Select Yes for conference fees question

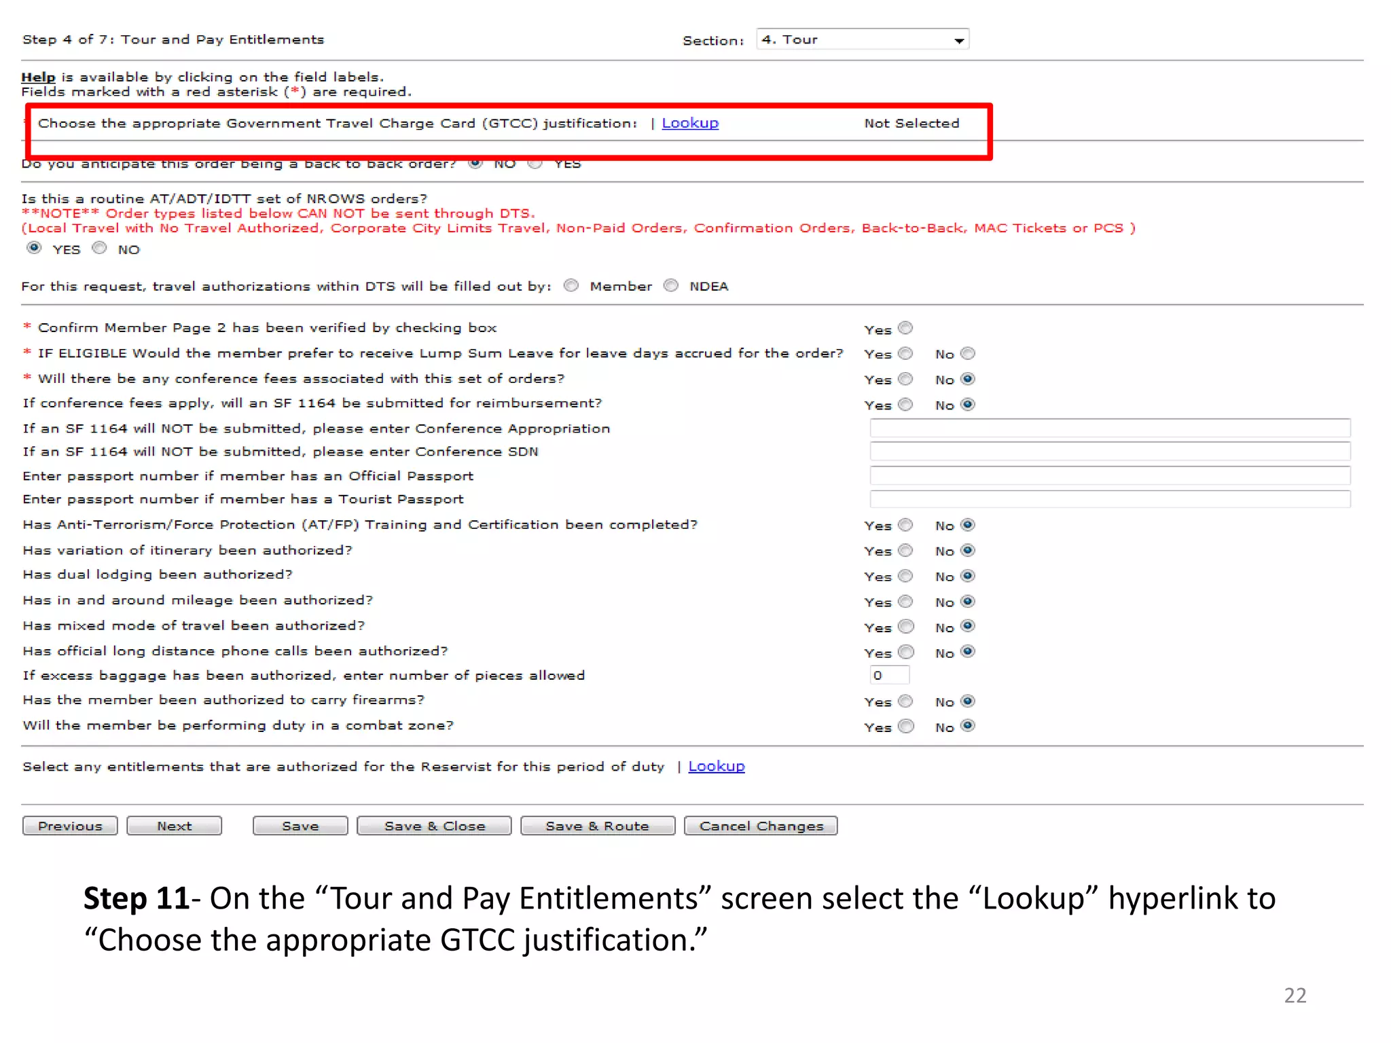click(905, 379)
